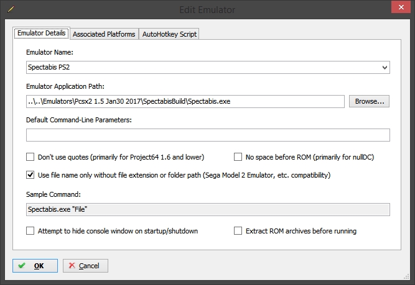Click the resize grip in dialog corner
Image resolution: width=415 pixels, height=285 pixels.
click(x=406, y=276)
